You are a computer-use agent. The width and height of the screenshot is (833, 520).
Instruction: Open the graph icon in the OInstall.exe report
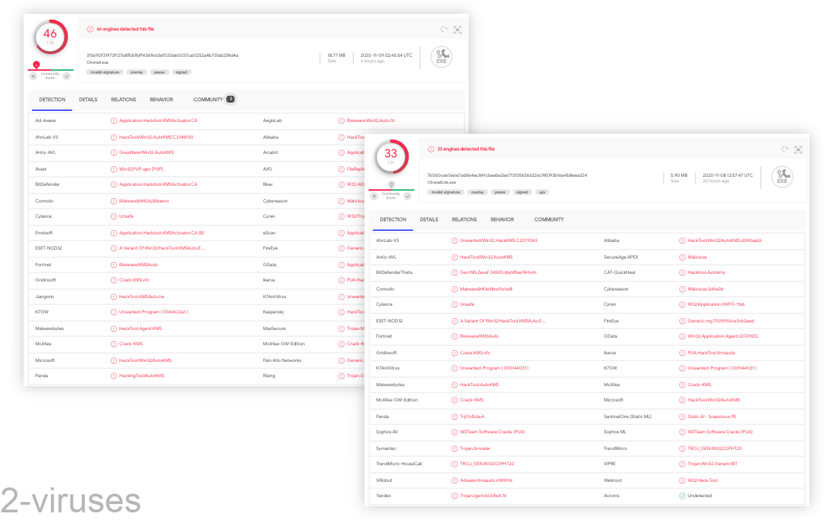(457, 29)
